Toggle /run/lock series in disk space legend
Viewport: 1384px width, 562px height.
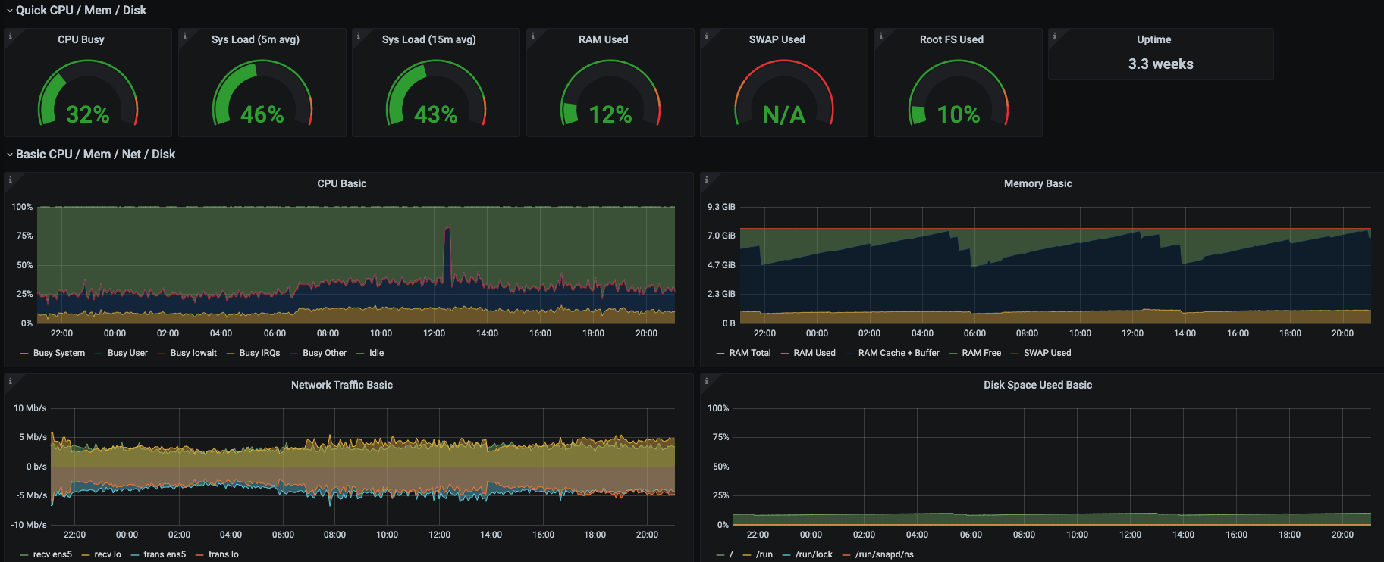coord(814,554)
